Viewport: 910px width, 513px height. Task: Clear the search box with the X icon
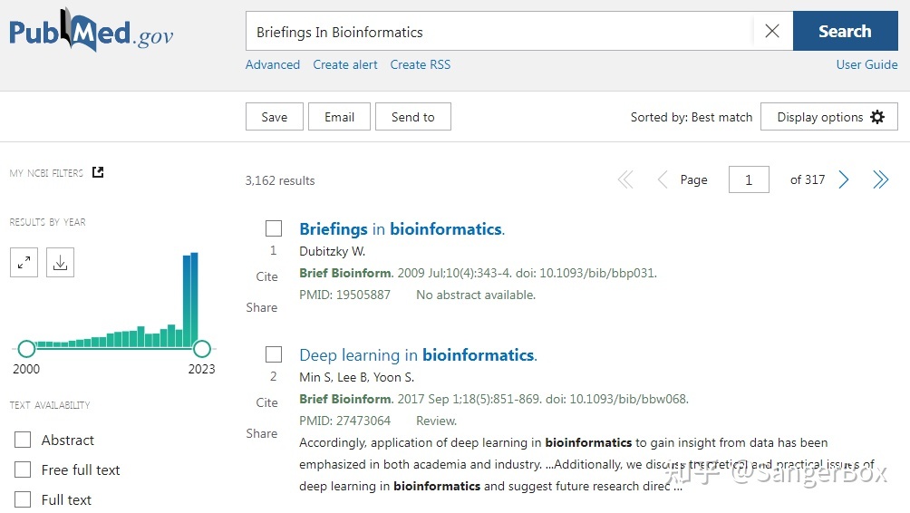click(772, 31)
